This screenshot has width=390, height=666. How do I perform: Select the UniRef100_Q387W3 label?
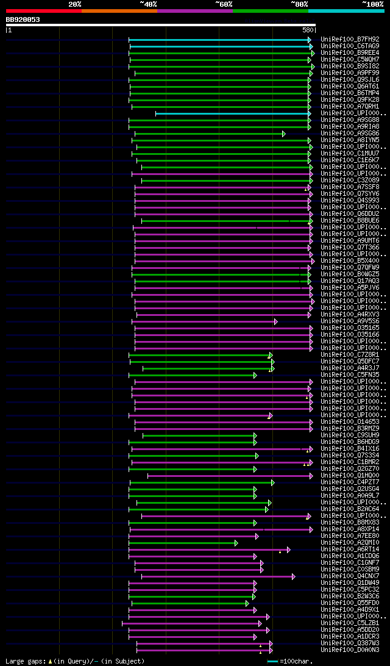[x=350, y=643]
